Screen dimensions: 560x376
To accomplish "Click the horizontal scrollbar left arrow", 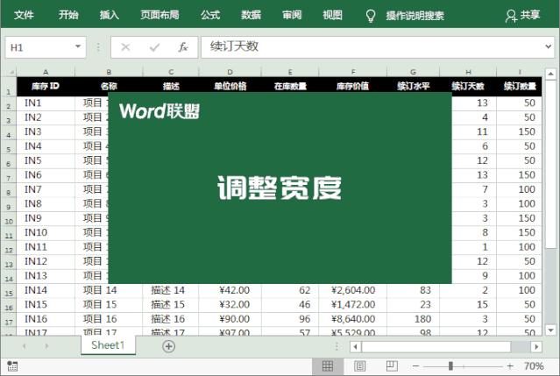I will (x=355, y=346).
